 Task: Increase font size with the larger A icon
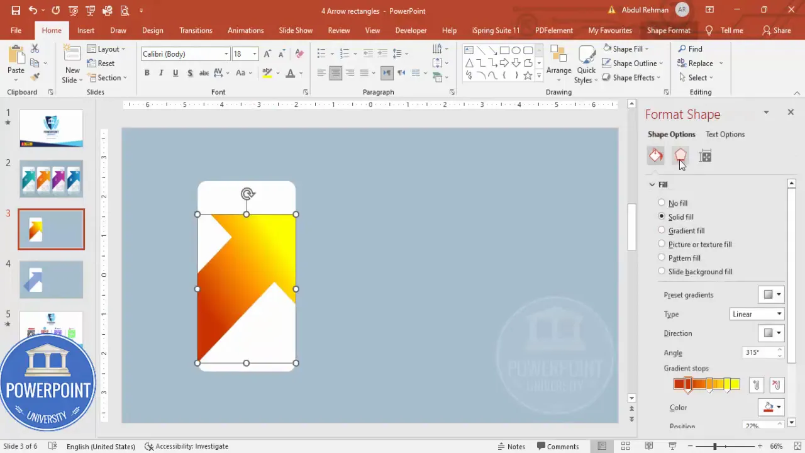click(267, 54)
